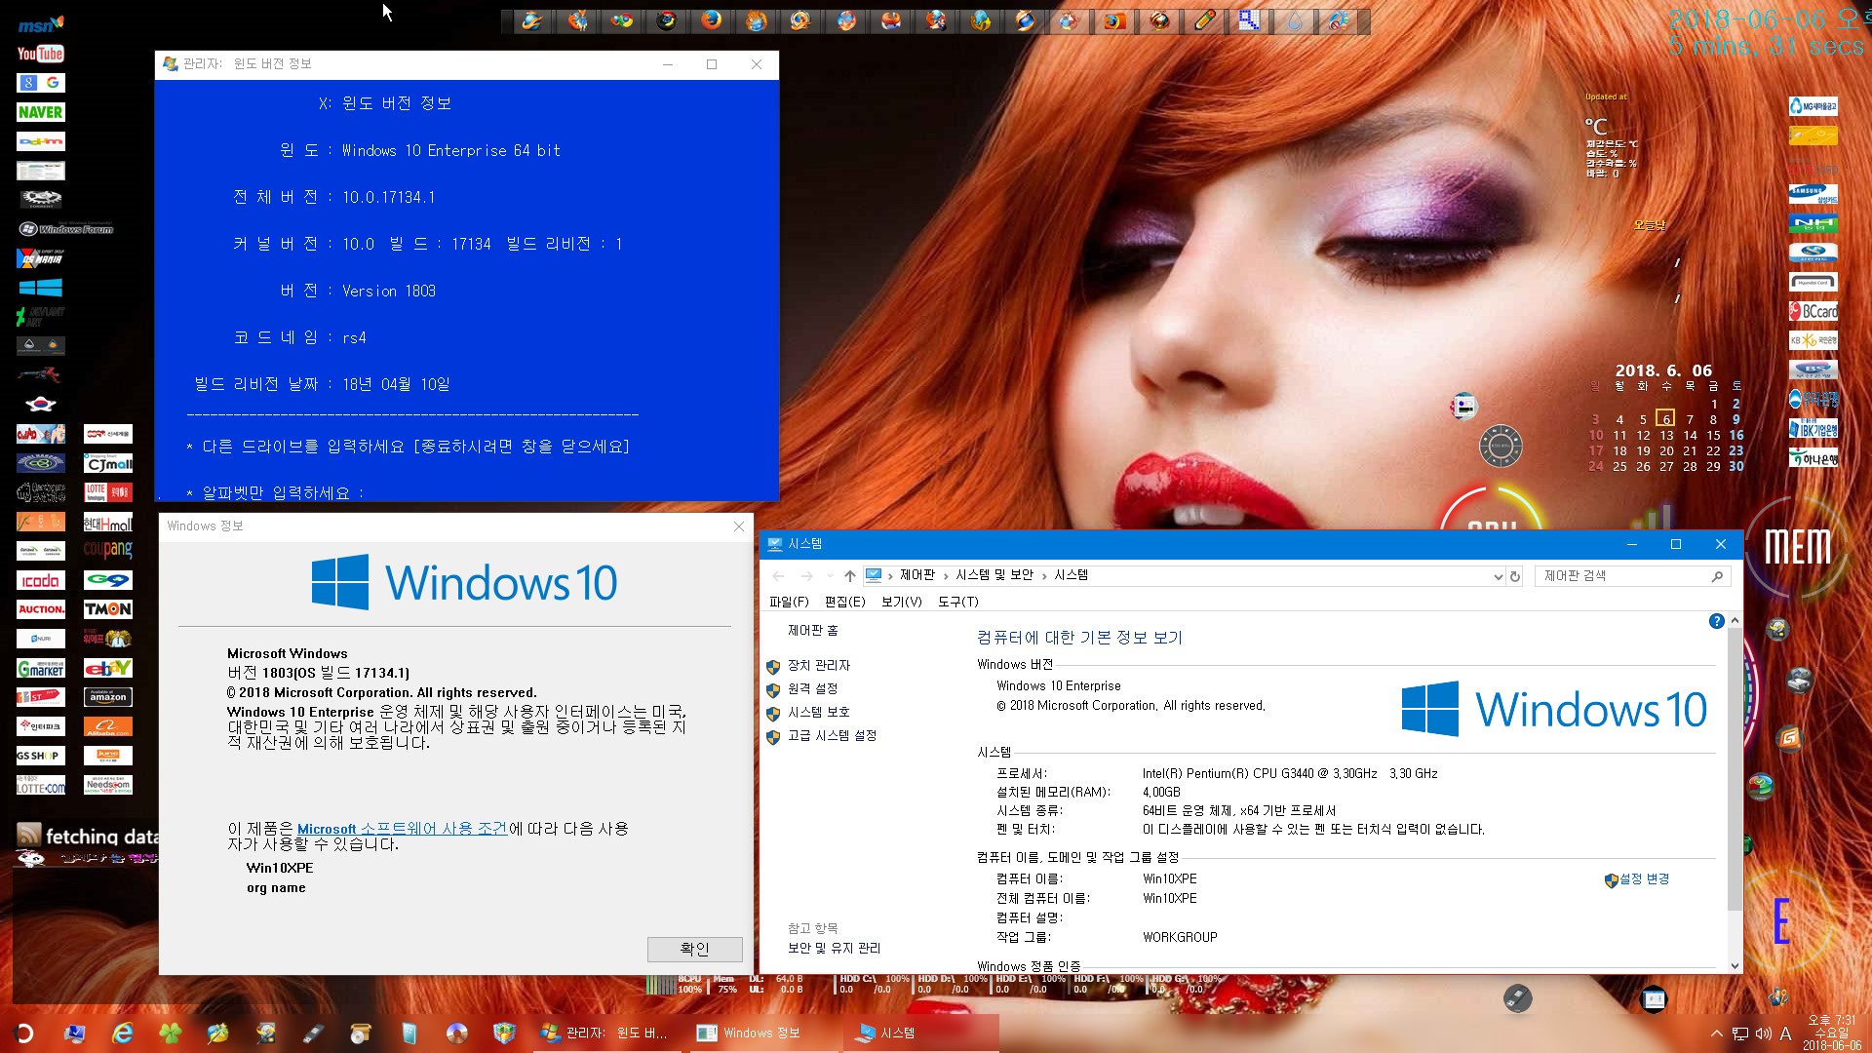Open 장치 관리자 in System window
Viewport: 1872px width, 1053px height.
(x=819, y=665)
